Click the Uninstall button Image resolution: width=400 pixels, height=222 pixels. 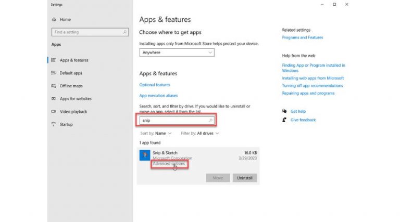pyautogui.click(x=245, y=178)
